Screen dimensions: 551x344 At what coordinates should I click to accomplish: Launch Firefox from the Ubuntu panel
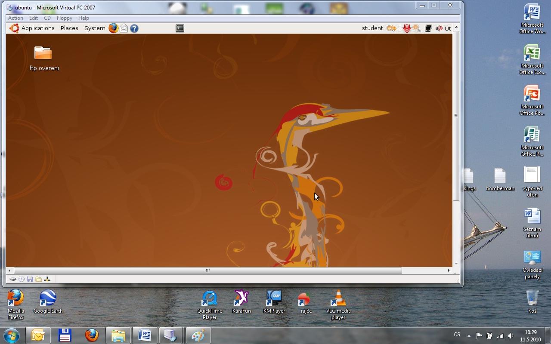pos(113,28)
